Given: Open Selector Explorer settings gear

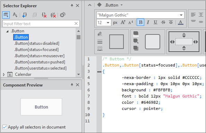Looking at the screenshot, I should [x=63, y=15].
